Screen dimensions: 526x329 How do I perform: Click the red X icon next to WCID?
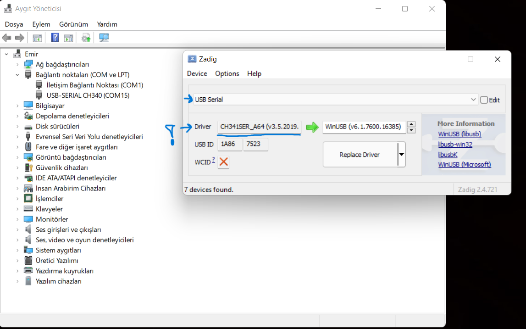223,162
